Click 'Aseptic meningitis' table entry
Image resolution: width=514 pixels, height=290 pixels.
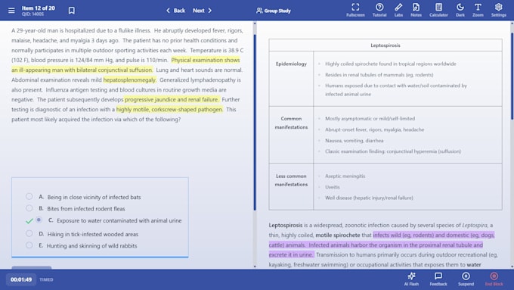[345, 176]
